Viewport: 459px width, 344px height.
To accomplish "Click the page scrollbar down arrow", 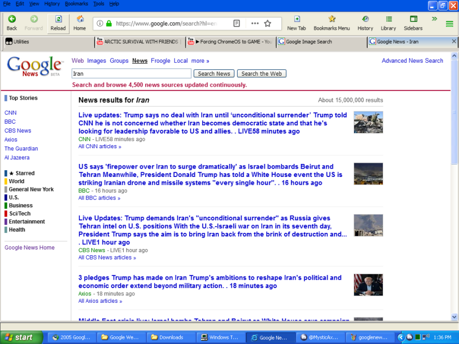I will click(454, 317).
